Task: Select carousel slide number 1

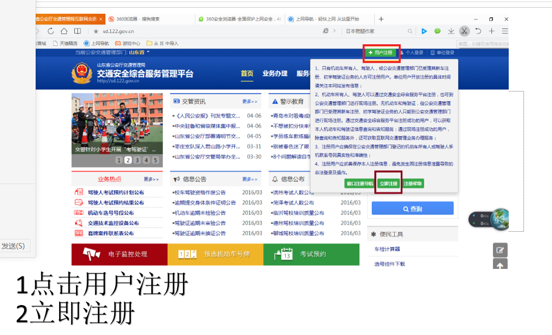Action: click(119, 160)
